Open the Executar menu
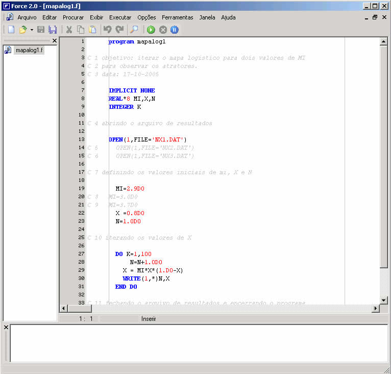This screenshot has width=391, height=374. (x=120, y=17)
